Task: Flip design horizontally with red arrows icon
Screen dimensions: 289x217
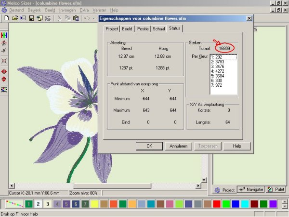Action: (4, 71)
